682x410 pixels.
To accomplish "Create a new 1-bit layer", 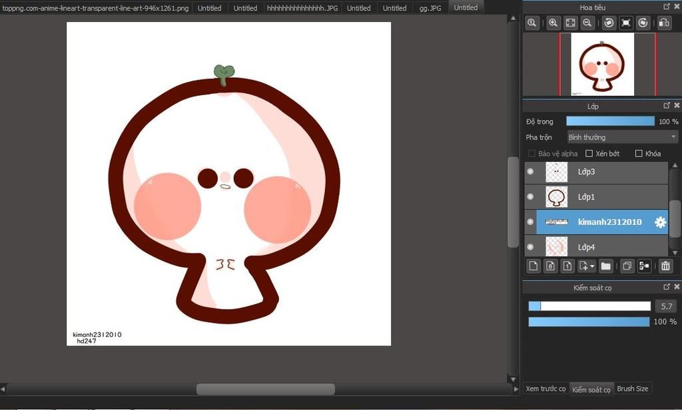I will click(567, 266).
